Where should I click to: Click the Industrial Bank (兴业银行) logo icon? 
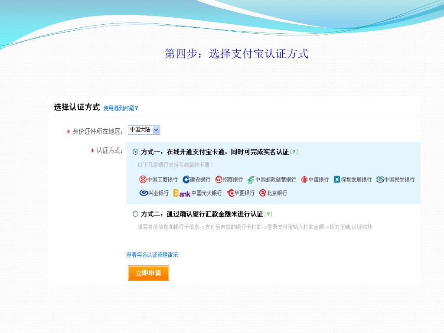click(x=144, y=193)
